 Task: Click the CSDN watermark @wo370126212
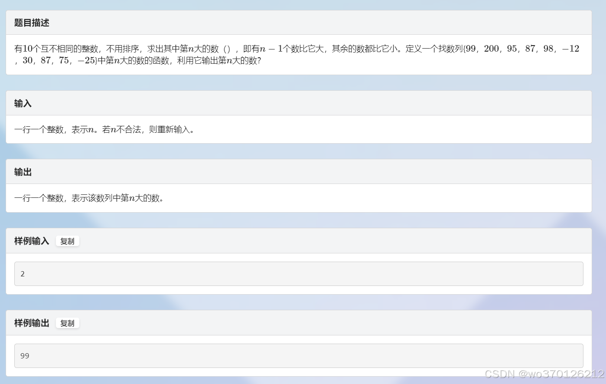click(x=544, y=374)
